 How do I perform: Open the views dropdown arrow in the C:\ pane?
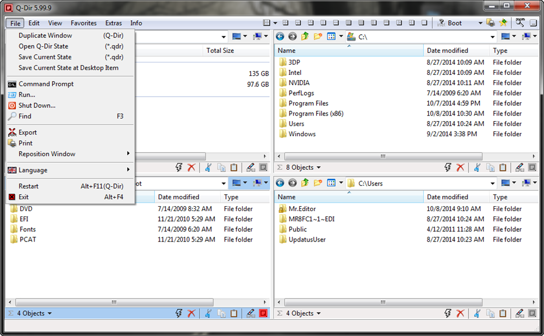coord(341,36)
